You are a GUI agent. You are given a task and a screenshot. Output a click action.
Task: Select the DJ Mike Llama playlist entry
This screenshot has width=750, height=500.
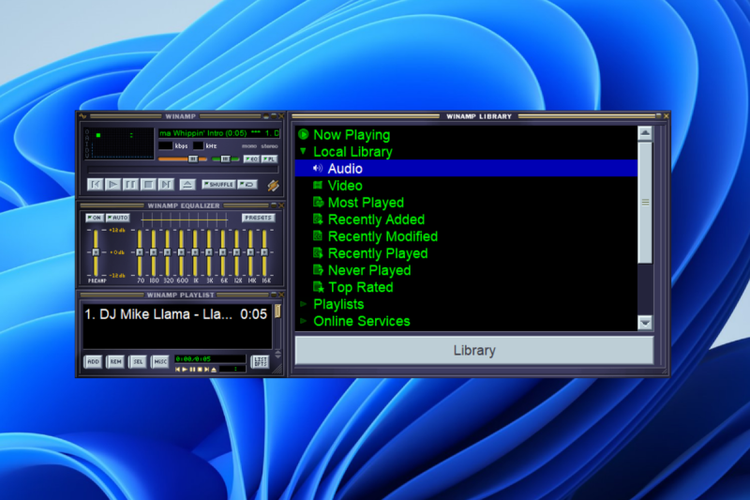point(176,314)
